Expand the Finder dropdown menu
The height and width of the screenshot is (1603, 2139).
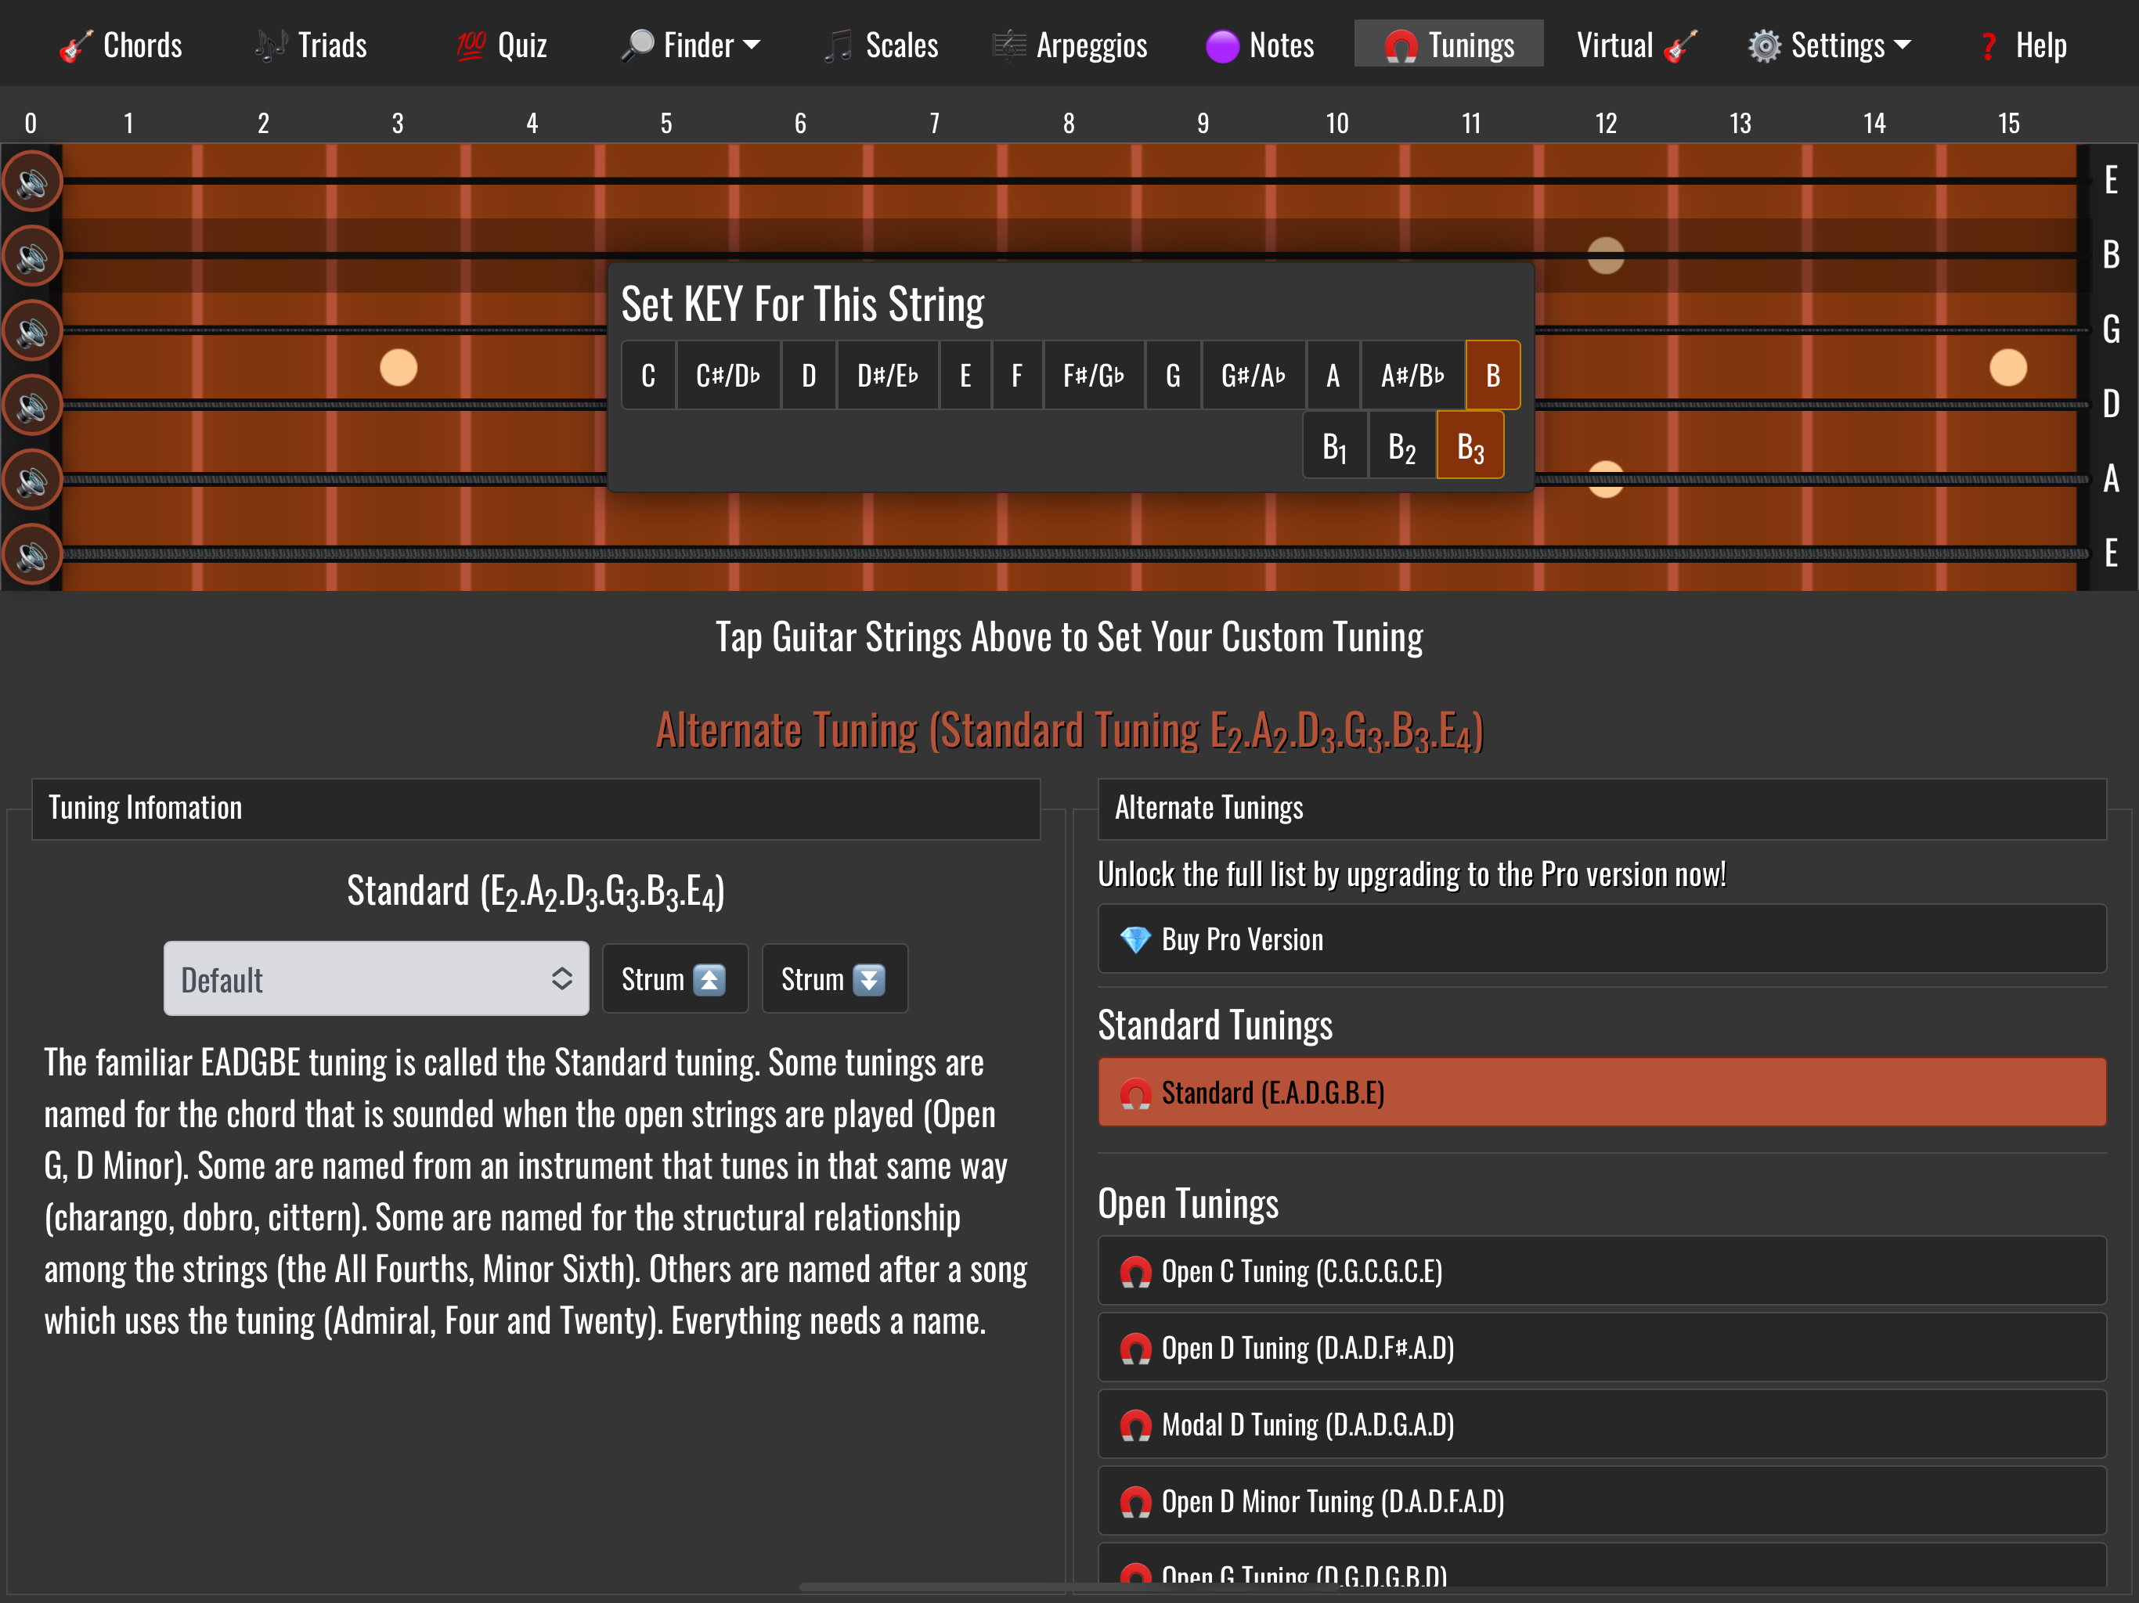point(691,45)
